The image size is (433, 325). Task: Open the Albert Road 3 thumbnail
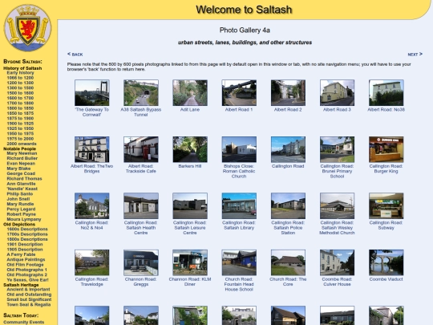pyautogui.click(x=337, y=93)
